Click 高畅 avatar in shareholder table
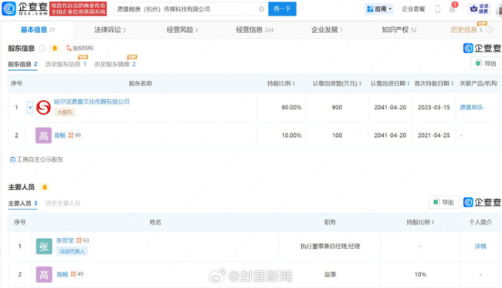Image resolution: width=502 pixels, height=288 pixels. (x=43, y=136)
